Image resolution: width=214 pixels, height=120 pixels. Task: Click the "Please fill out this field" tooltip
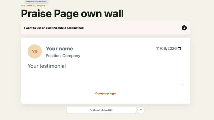click(36, 2)
